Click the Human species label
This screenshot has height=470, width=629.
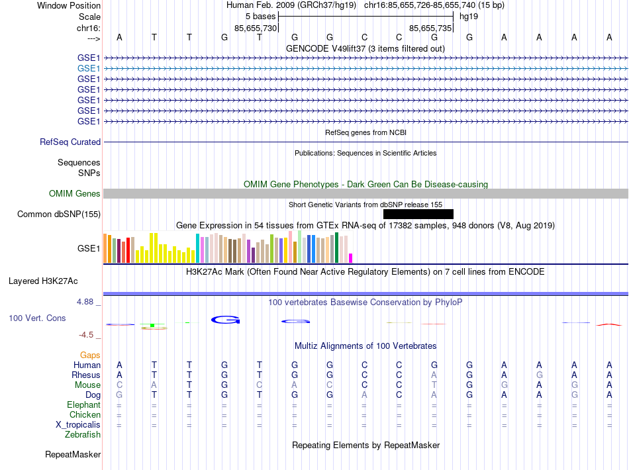tap(87, 365)
